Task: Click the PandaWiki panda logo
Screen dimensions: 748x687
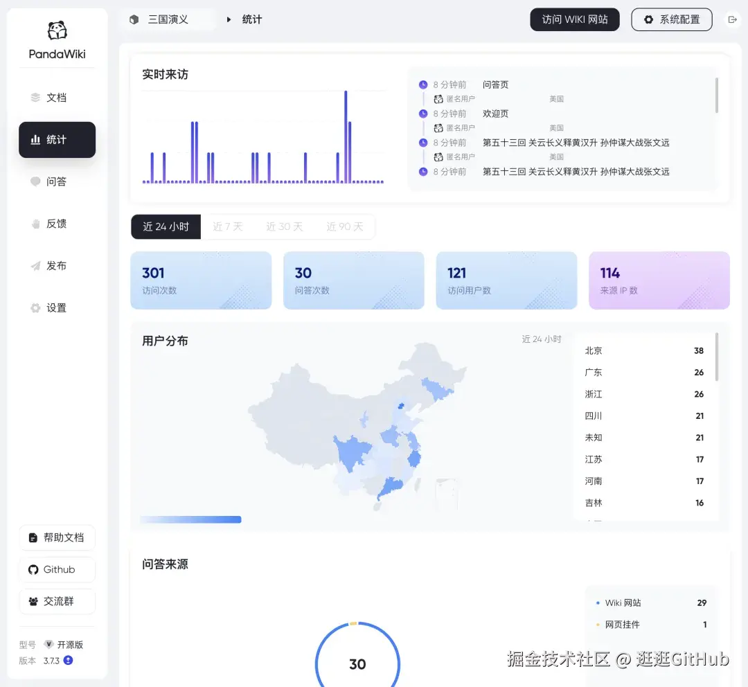Action: click(x=57, y=32)
